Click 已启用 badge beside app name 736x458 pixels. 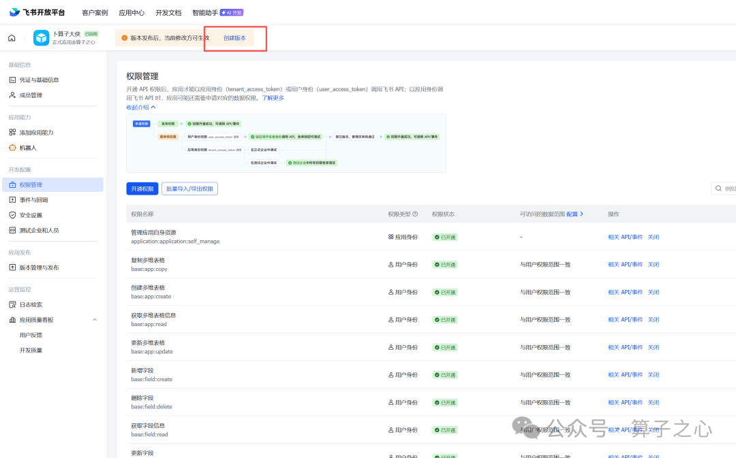tap(91, 34)
